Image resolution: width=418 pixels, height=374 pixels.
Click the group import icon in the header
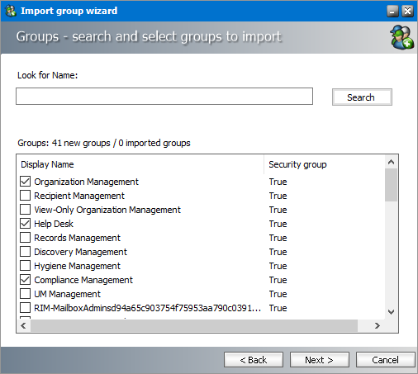(401, 37)
